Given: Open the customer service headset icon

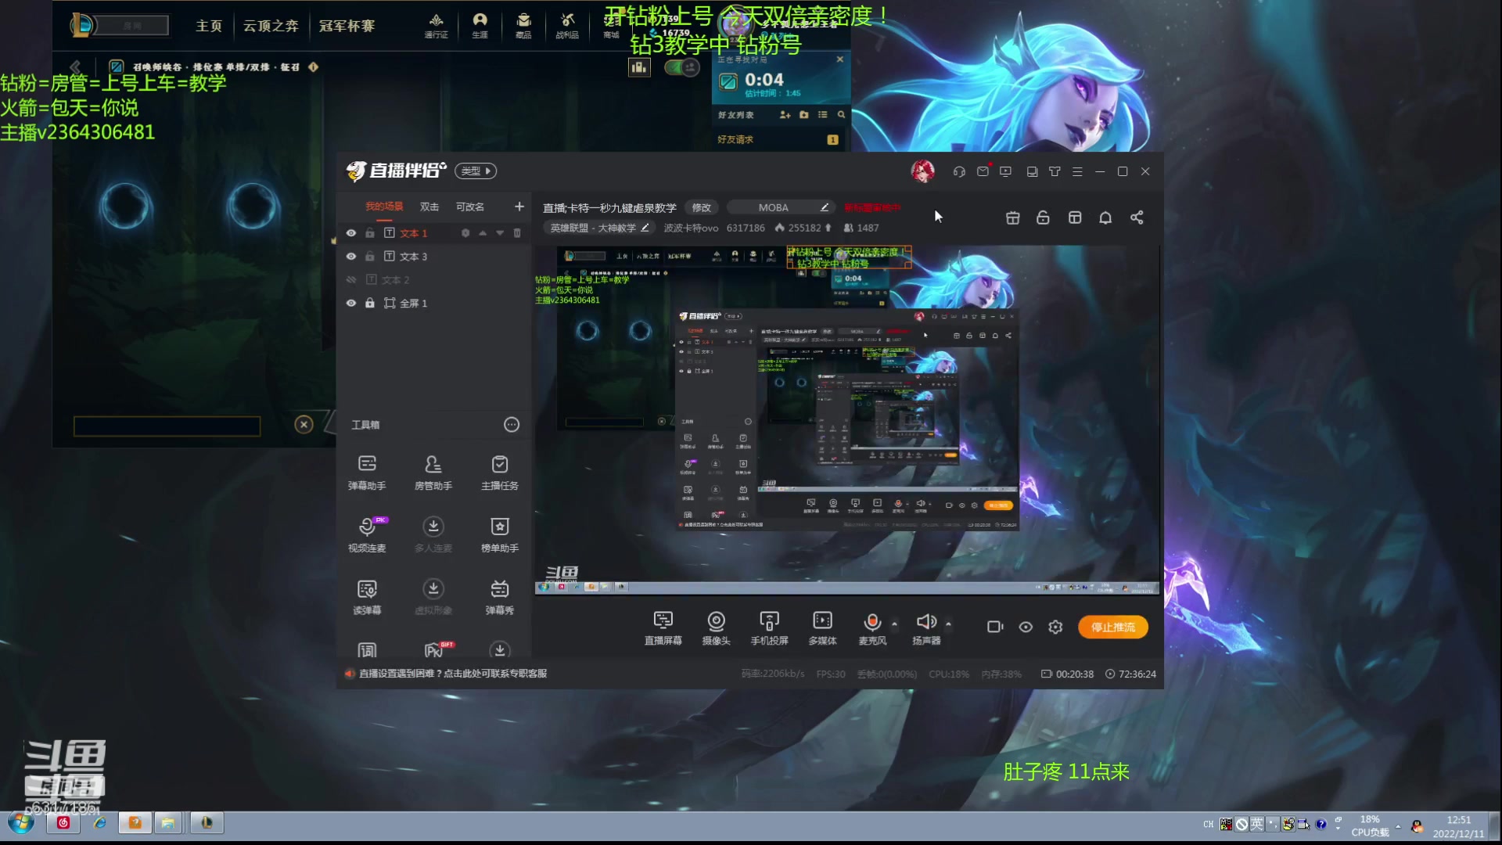Looking at the screenshot, I should (x=959, y=171).
